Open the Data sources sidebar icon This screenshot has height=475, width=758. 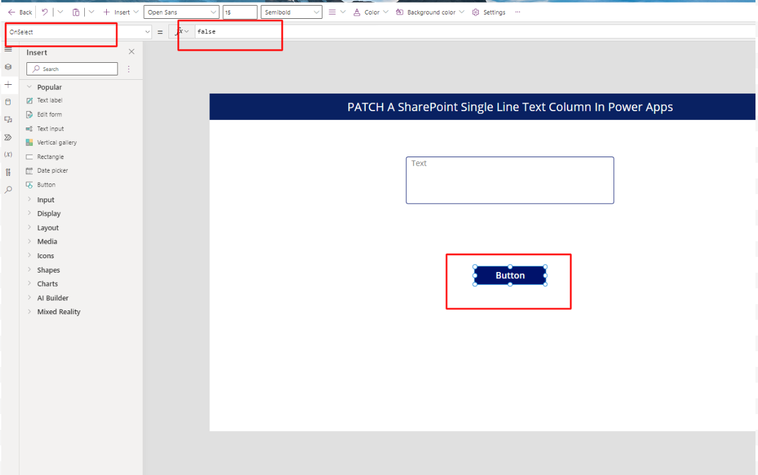point(8,102)
